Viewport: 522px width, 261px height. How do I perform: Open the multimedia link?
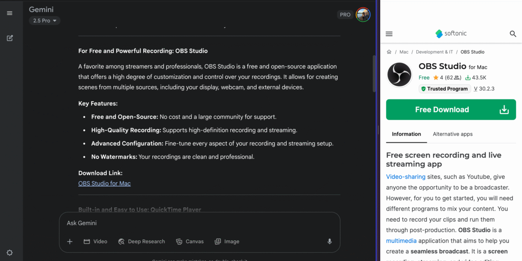click(401, 241)
